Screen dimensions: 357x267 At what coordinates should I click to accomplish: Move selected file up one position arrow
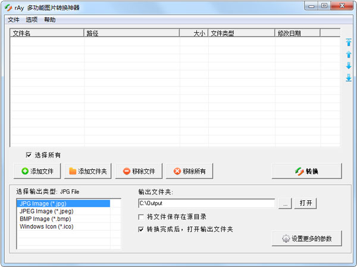pos(349,54)
